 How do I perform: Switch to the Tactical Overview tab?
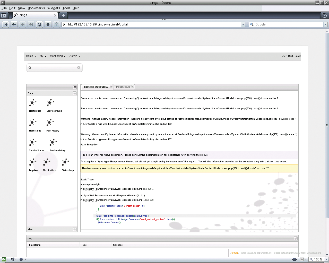click(96, 87)
